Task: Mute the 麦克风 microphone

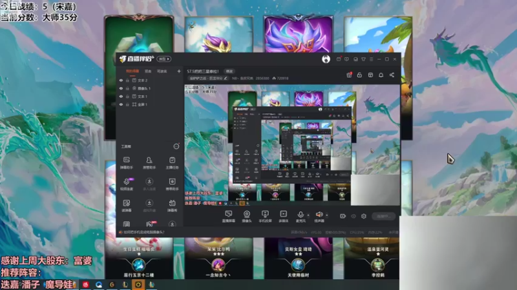Action: coord(301,217)
